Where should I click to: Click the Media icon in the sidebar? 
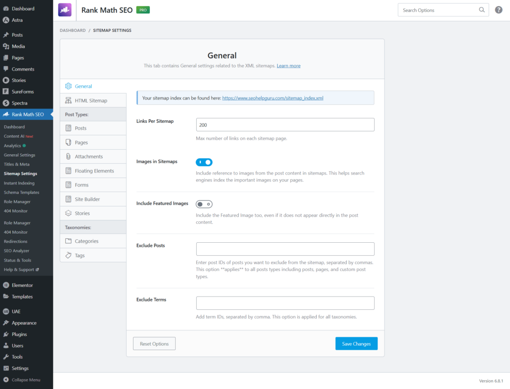[x=6, y=46]
